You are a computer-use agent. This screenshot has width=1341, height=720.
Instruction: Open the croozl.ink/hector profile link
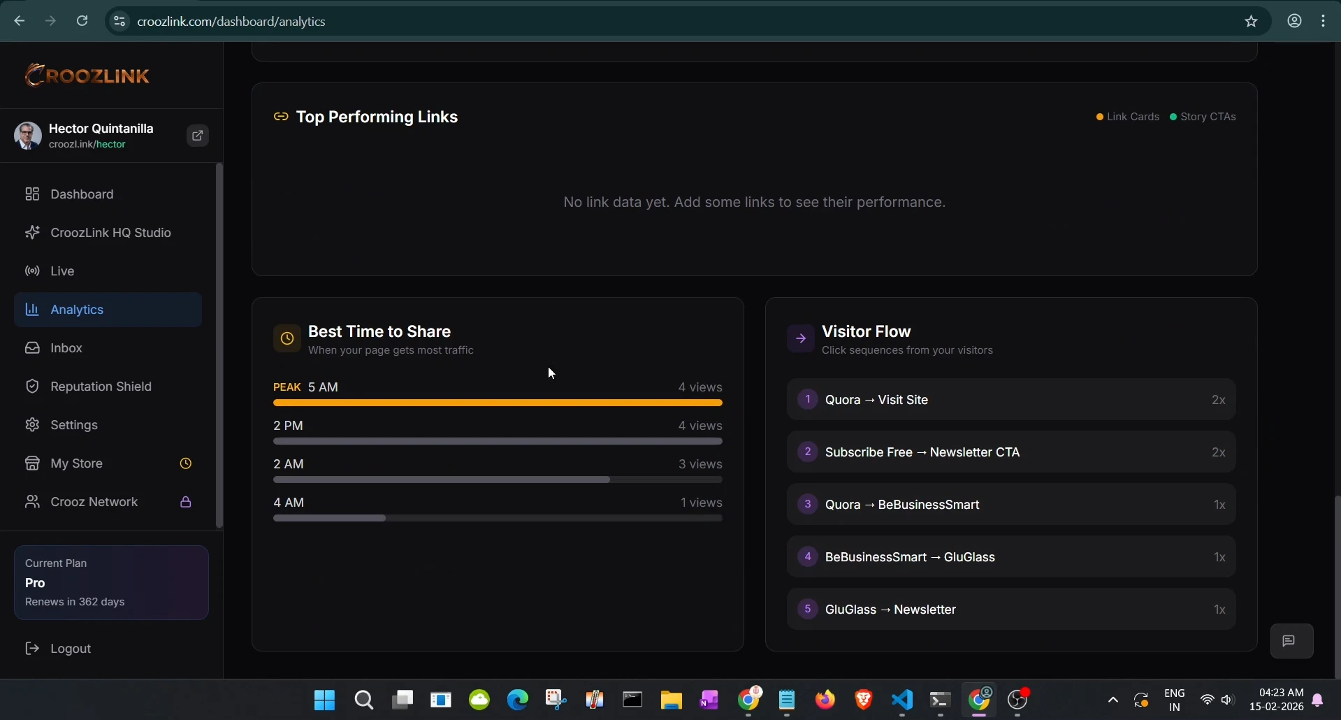[87, 144]
